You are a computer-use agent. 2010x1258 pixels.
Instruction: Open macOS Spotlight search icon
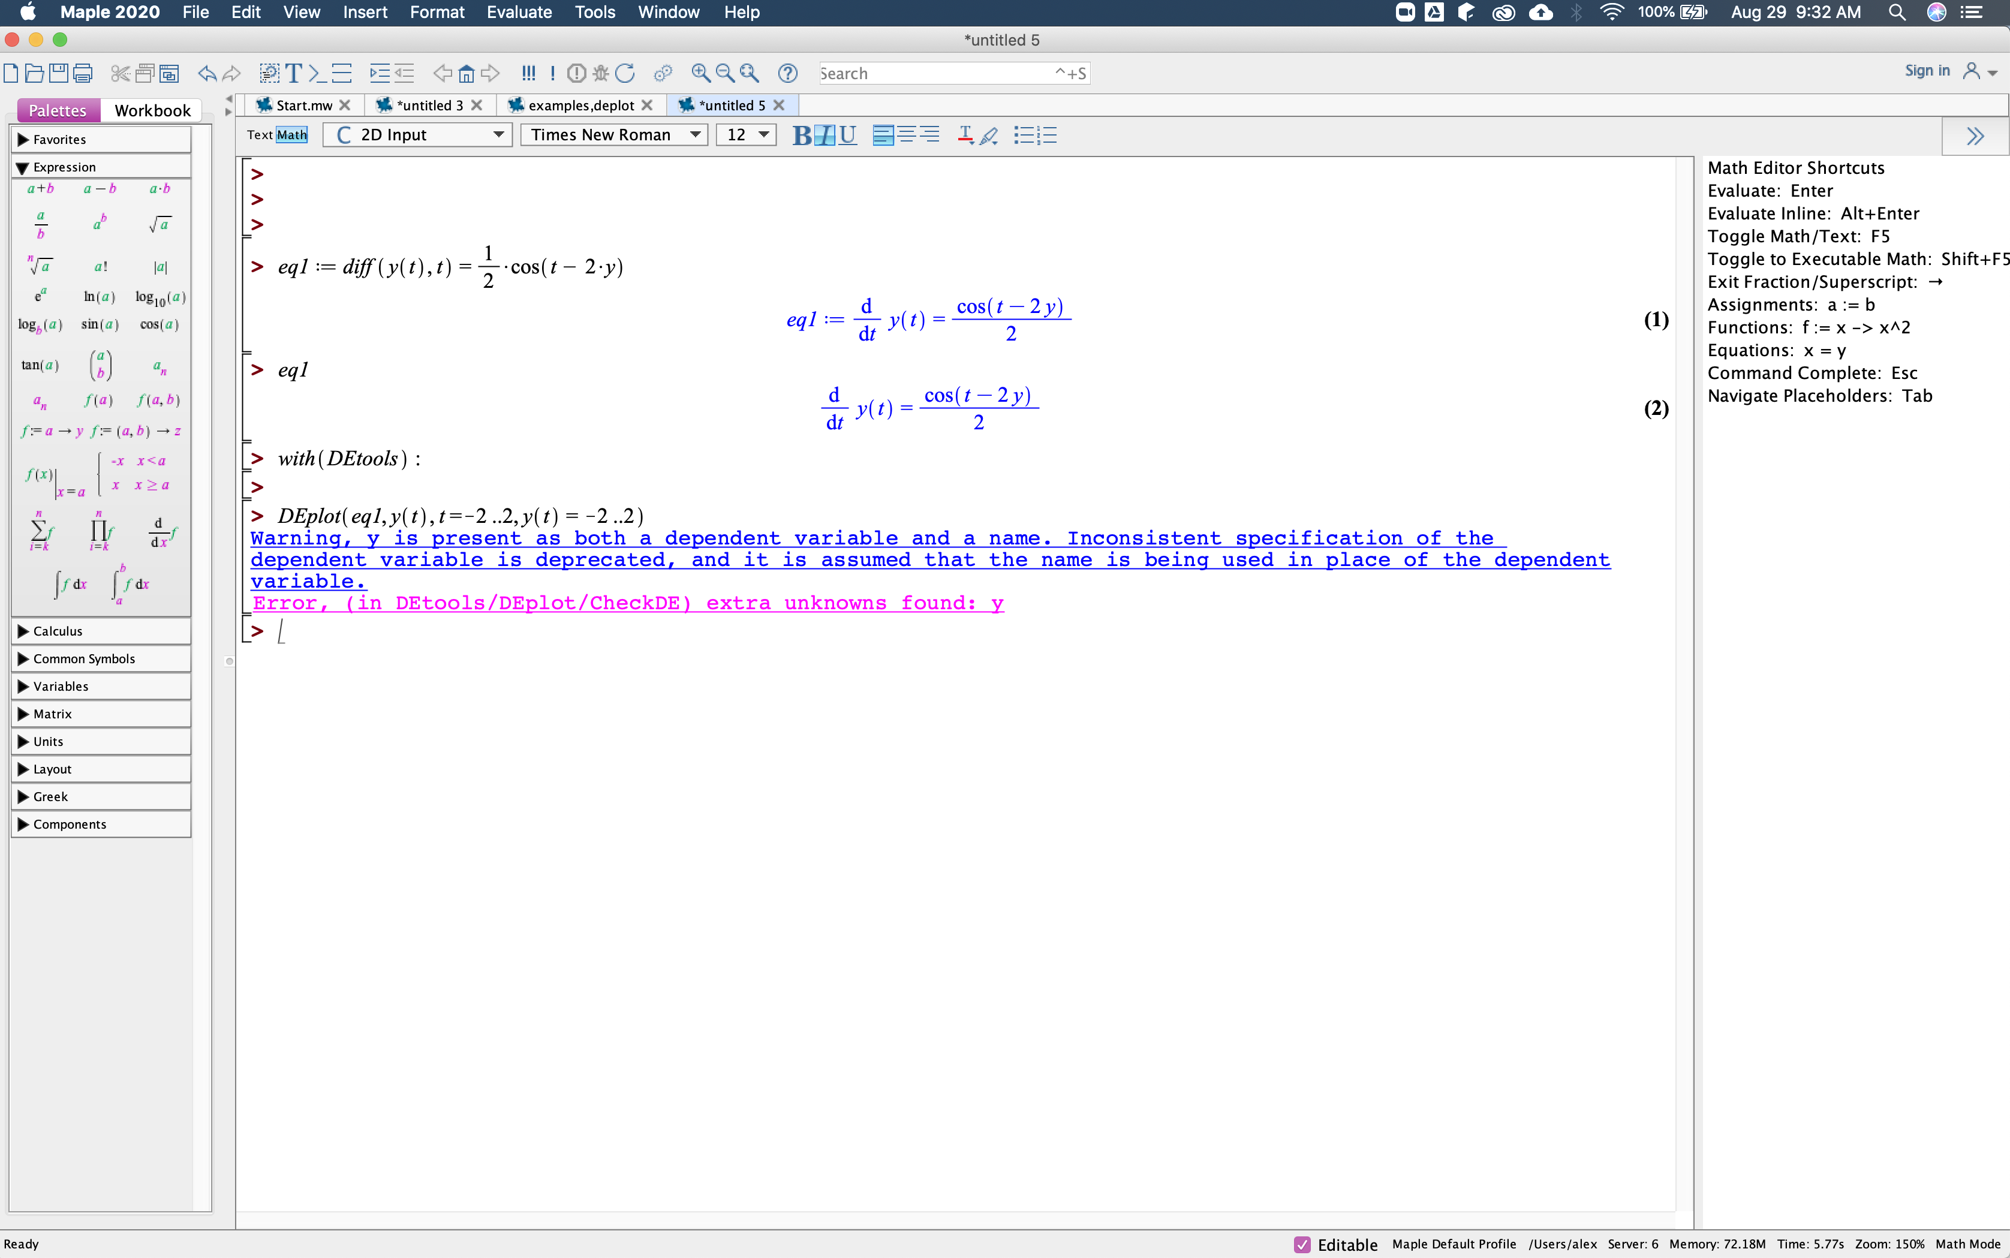click(x=1897, y=13)
